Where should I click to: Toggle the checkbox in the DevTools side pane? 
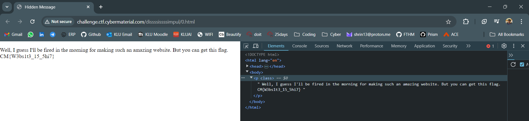(x=522, y=64)
